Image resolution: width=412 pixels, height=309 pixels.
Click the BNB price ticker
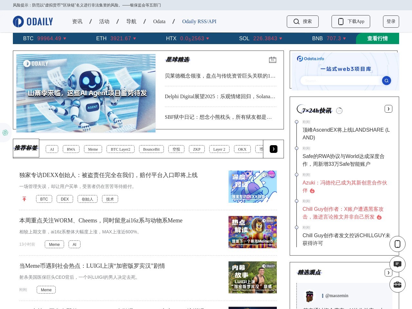(329, 38)
